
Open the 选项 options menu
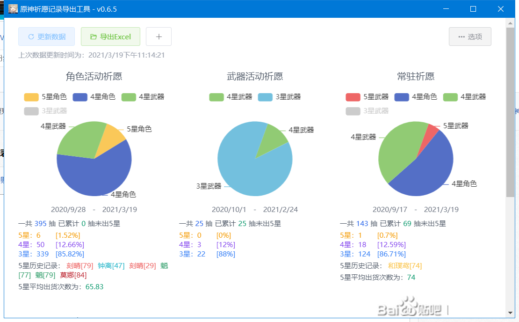(470, 37)
